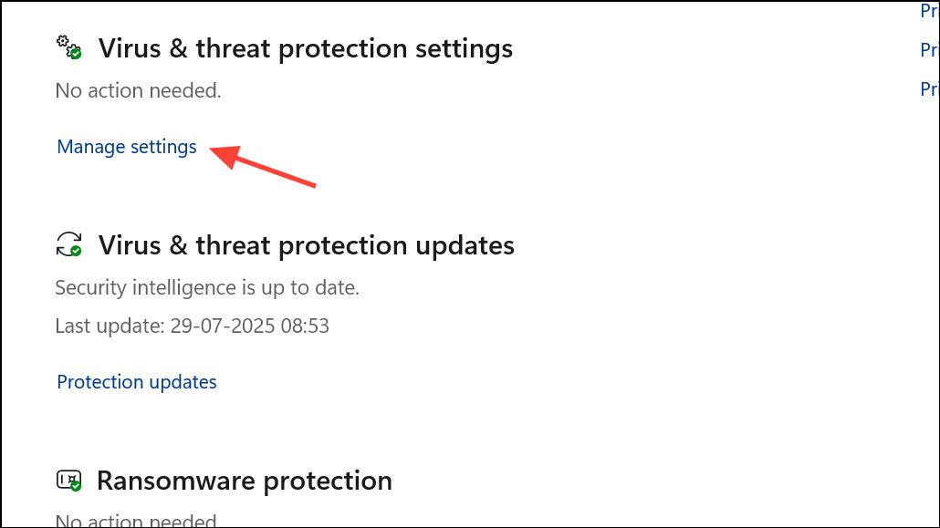Click the green check badge on refresh icon

point(76,251)
